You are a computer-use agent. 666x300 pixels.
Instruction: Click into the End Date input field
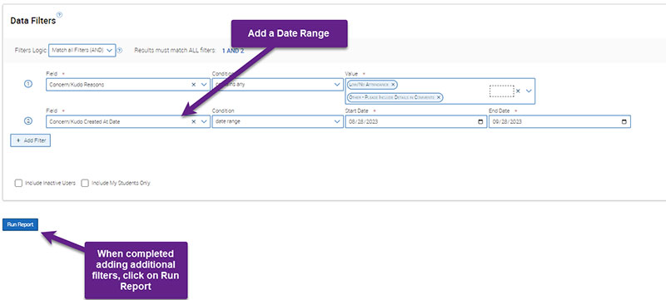559,121
